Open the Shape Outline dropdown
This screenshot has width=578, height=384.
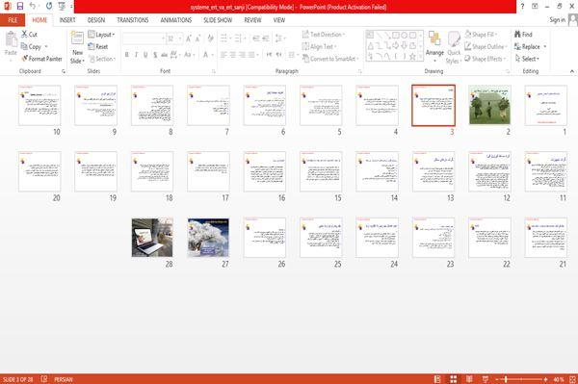pyautogui.click(x=486, y=47)
